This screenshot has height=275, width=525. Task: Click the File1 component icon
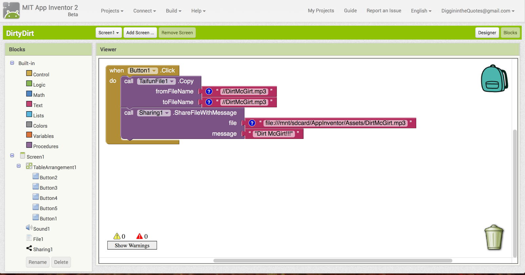click(29, 238)
